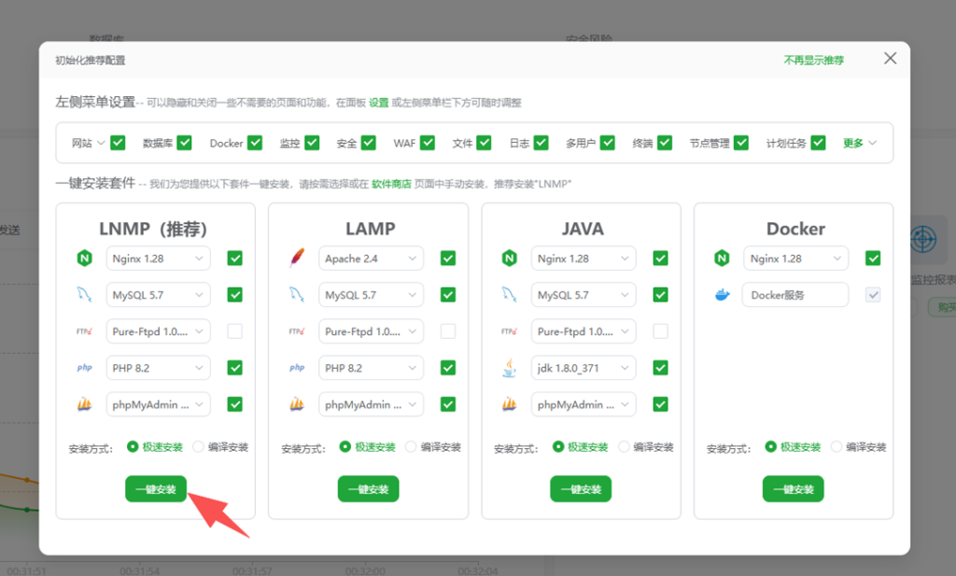Select 编译安装 radio in LNMP panel
The height and width of the screenshot is (576, 956).
[199, 447]
